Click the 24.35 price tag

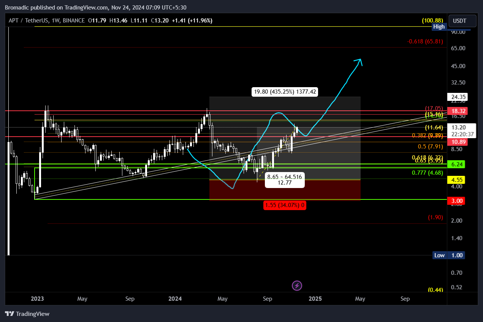tap(456, 97)
